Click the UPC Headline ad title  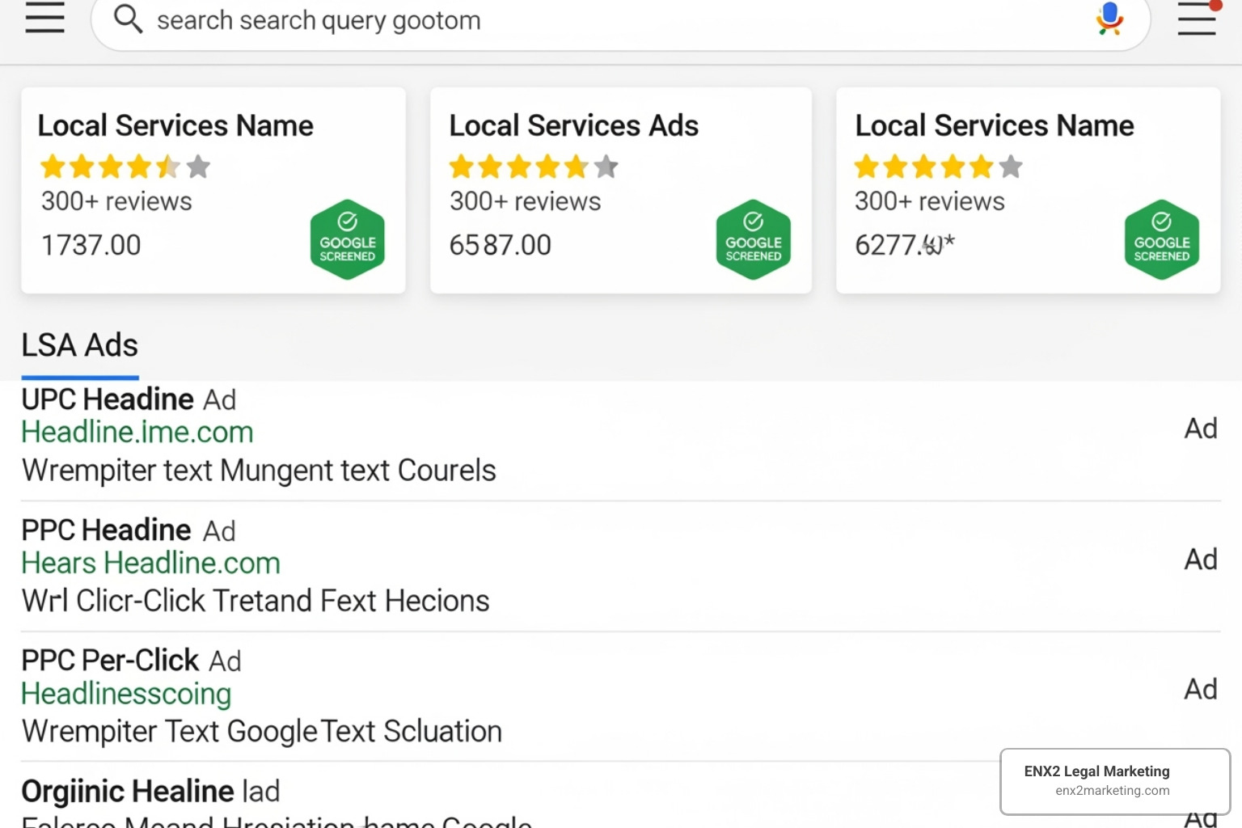click(x=108, y=399)
